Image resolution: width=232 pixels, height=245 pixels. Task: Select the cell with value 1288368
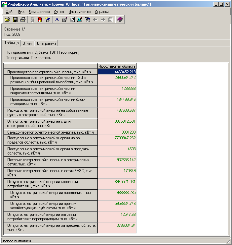(117, 91)
